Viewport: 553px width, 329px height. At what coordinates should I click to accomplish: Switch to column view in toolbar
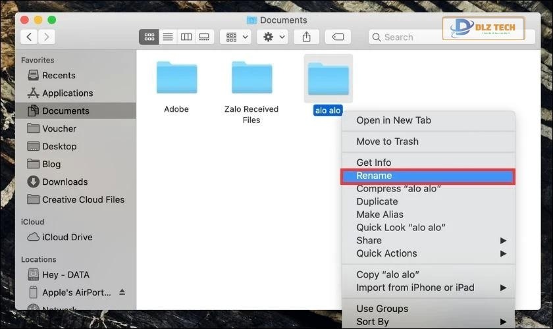(186, 37)
